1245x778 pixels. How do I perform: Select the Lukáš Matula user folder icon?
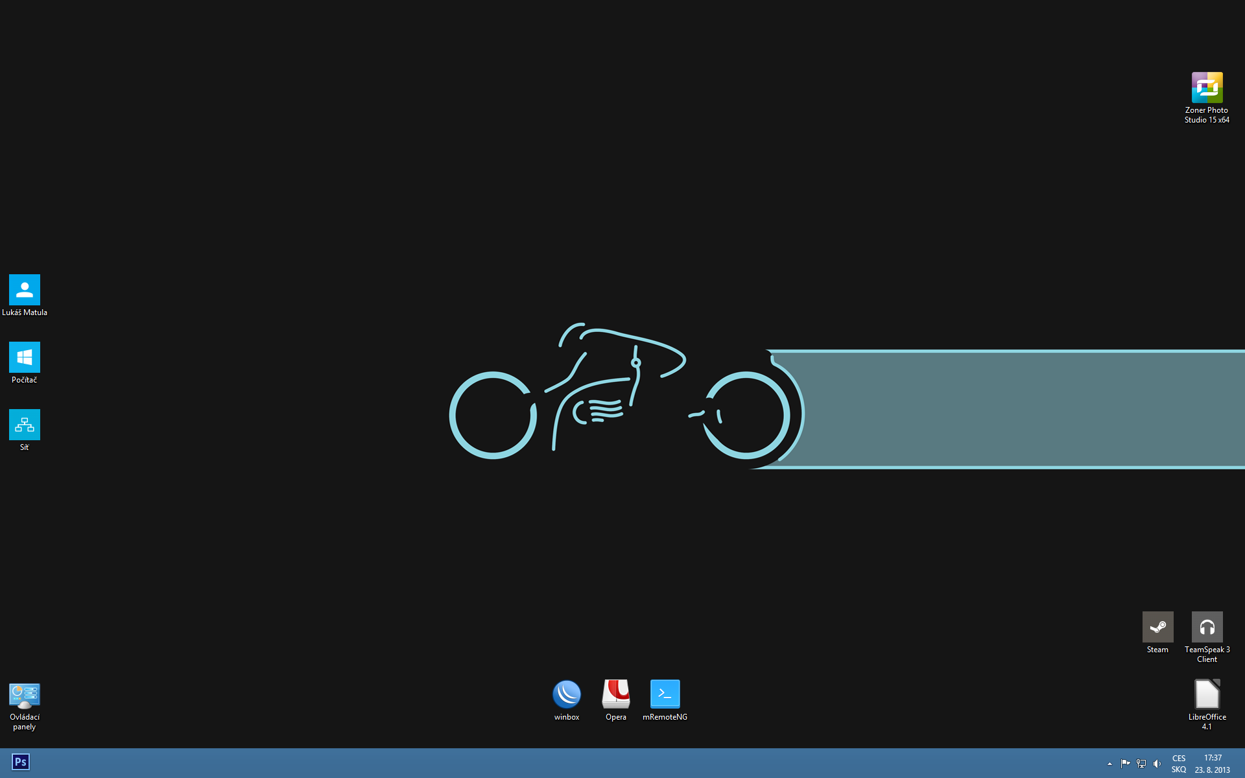coord(25,290)
